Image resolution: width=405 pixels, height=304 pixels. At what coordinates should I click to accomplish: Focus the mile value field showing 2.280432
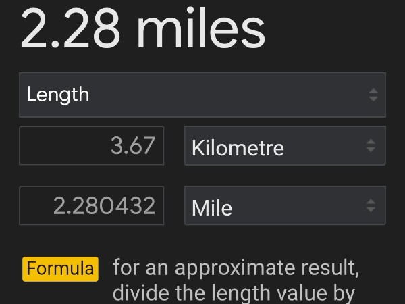coord(92,205)
